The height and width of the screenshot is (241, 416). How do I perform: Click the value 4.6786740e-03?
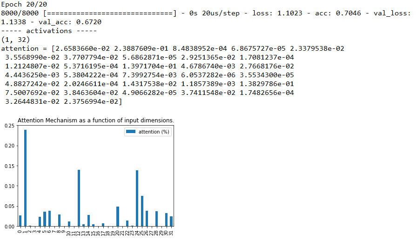[x=208, y=66]
